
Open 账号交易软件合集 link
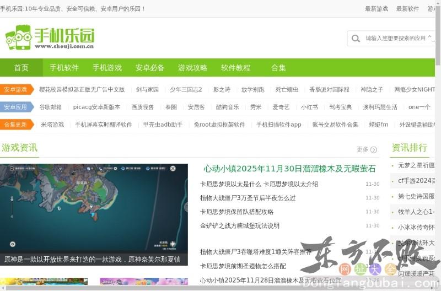tap(335, 125)
